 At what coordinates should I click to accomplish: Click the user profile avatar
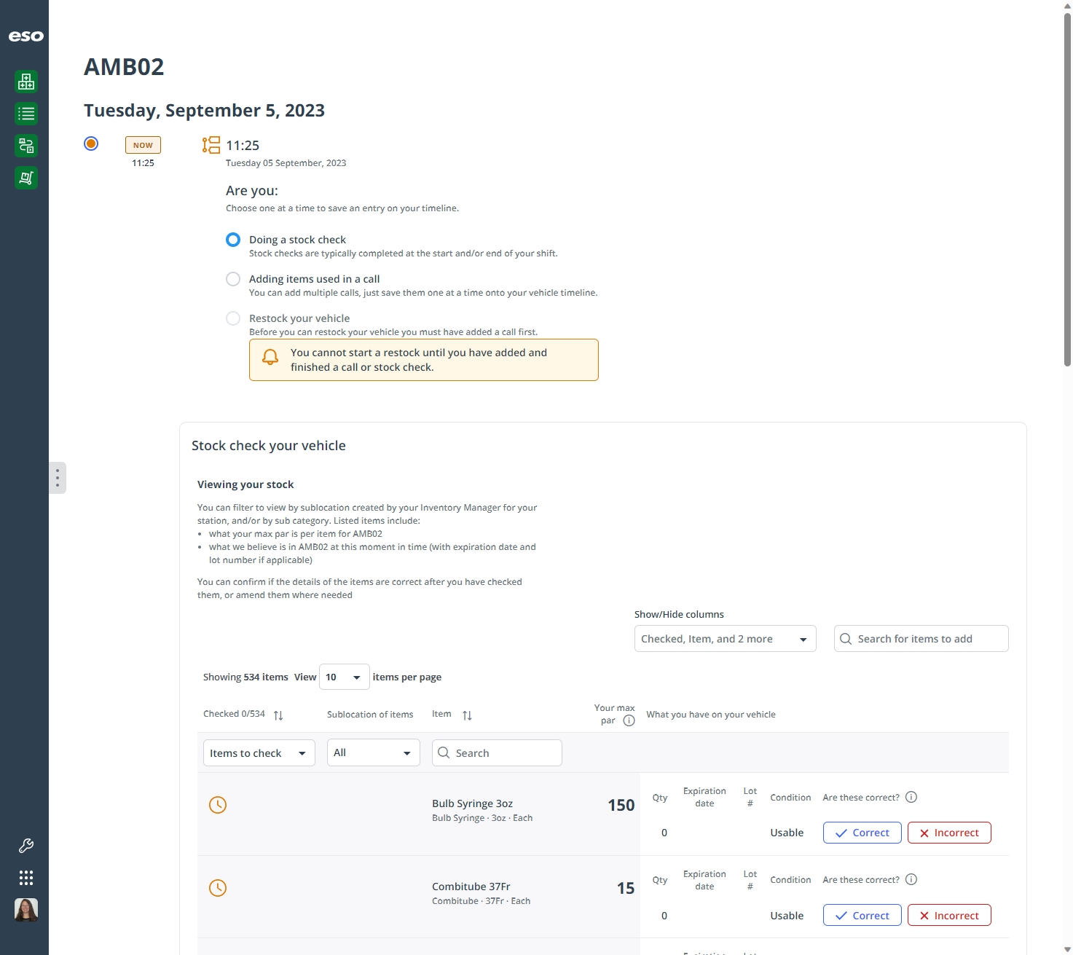pyautogui.click(x=26, y=910)
